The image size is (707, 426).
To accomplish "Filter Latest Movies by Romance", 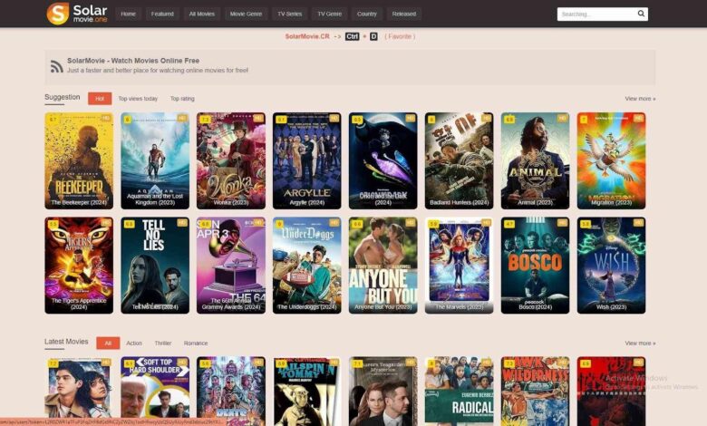I will point(196,343).
